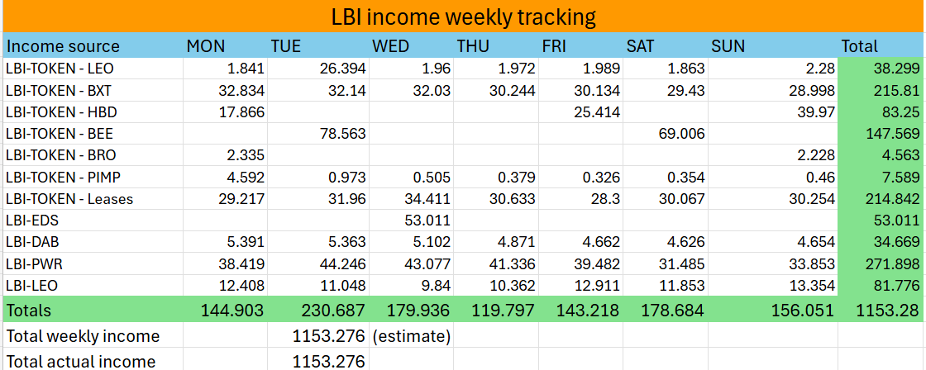
Task: Select HBD Friday value 25.414
Action: 580,112
